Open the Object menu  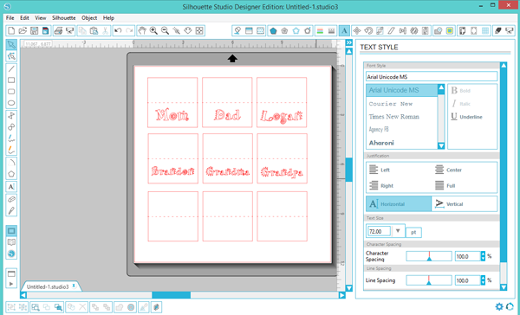click(89, 18)
